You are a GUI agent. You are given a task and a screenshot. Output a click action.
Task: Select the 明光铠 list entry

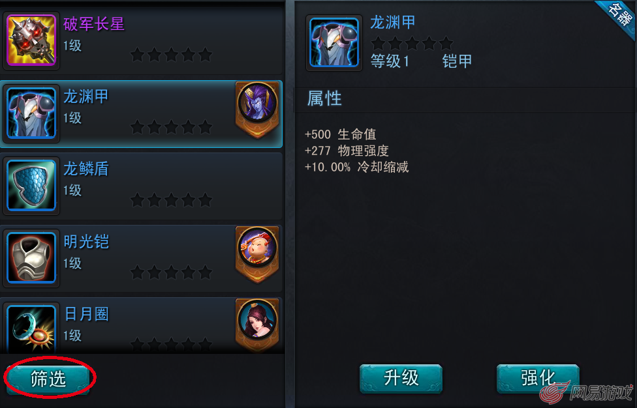click(x=142, y=258)
